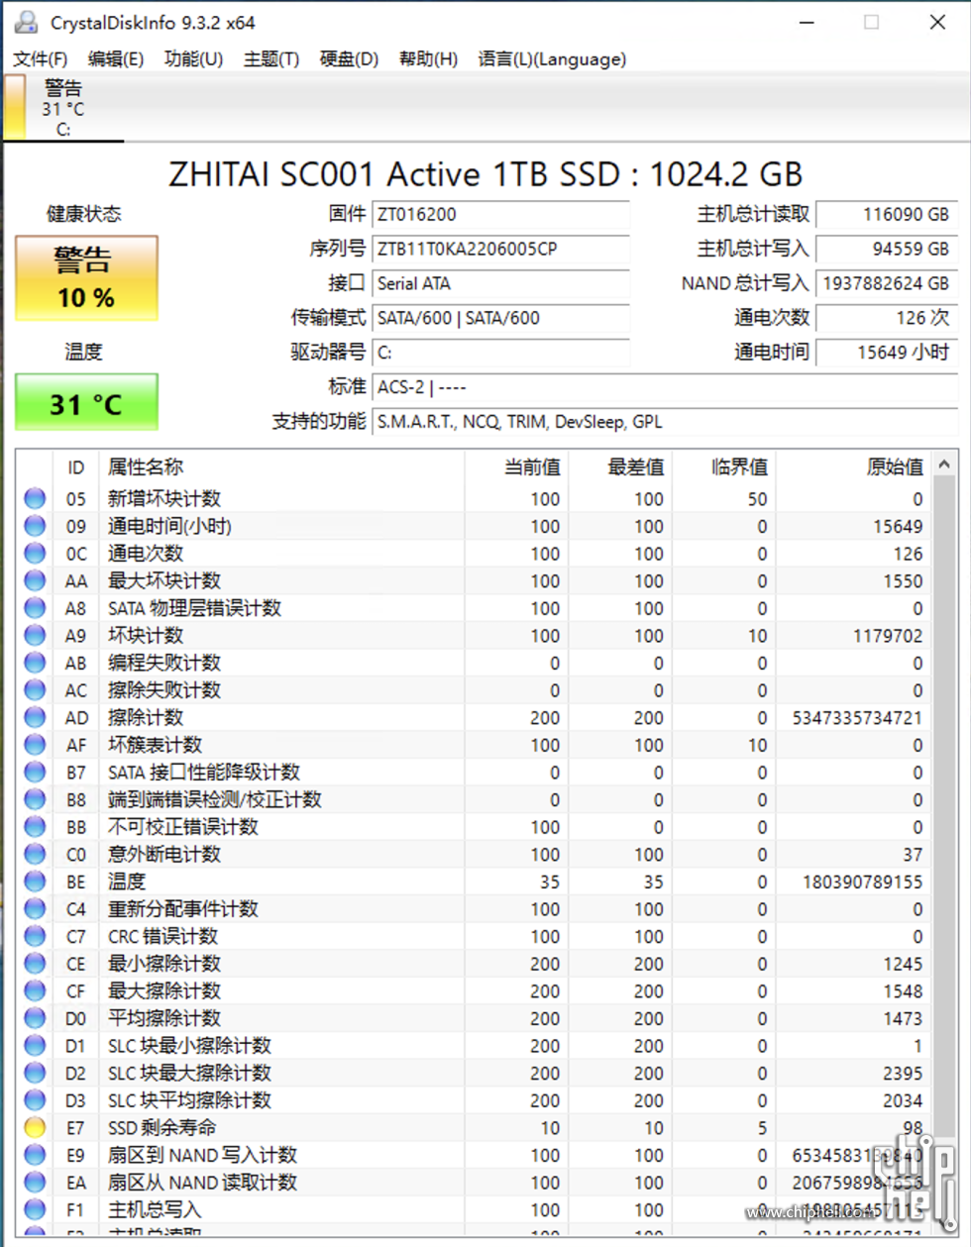Image resolution: width=971 pixels, height=1247 pixels.
Task: Click status orb for BE 温度
Action: coord(36,882)
